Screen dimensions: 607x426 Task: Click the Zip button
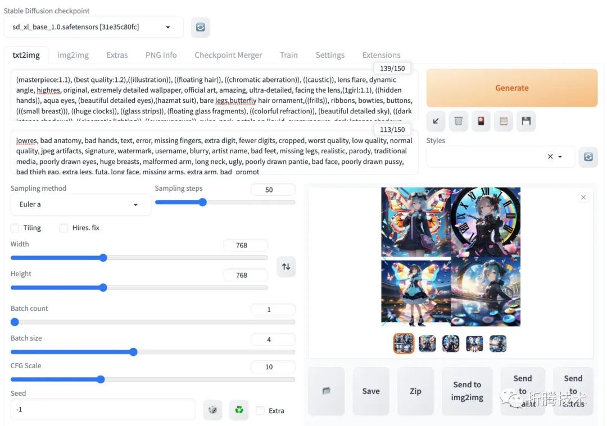tap(415, 391)
